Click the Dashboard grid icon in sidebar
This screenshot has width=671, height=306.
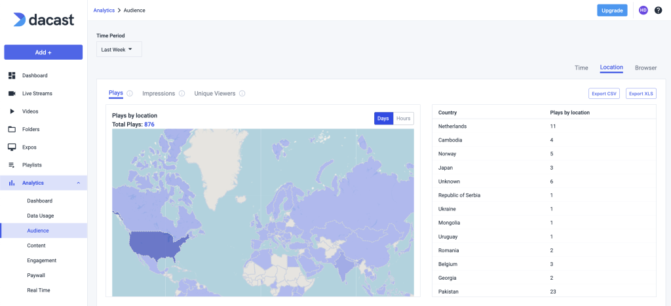coord(12,75)
